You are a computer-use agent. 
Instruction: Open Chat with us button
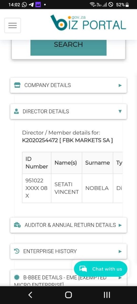pyautogui.click(x=100, y=269)
